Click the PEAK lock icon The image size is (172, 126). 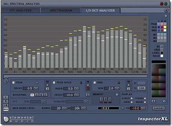tap(37, 82)
